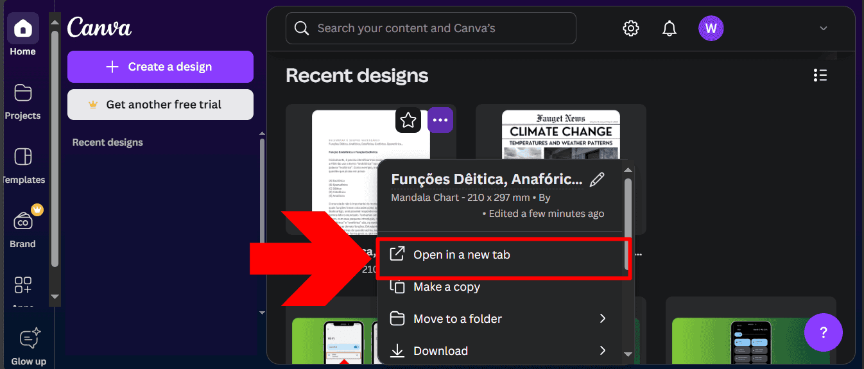
Task: Switch to list view icon
Action: pos(820,76)
